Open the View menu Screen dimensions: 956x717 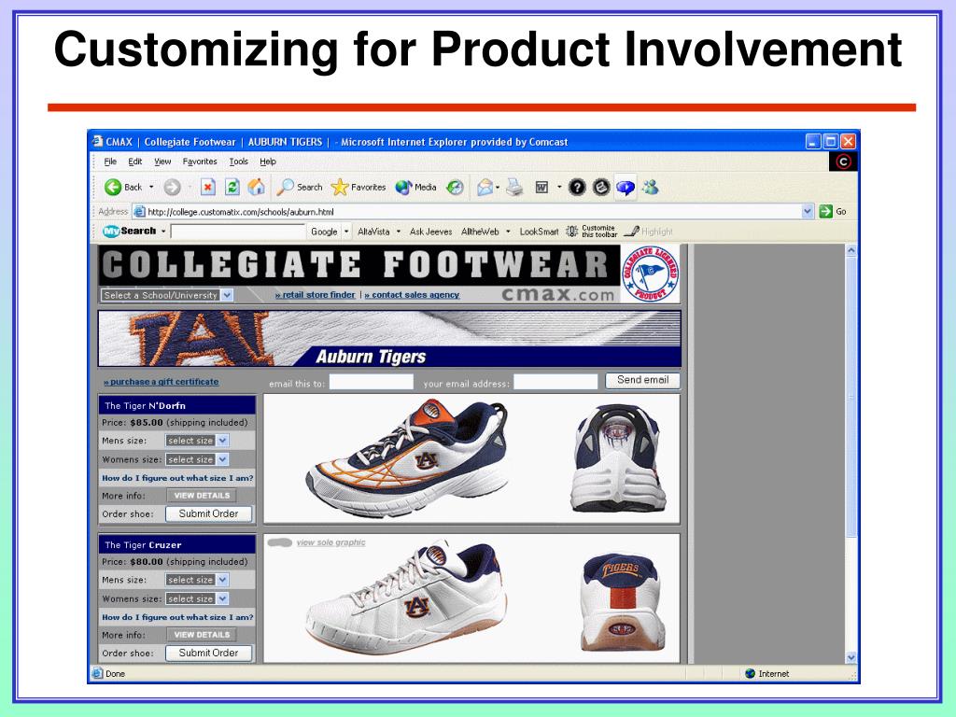[162, 162]
